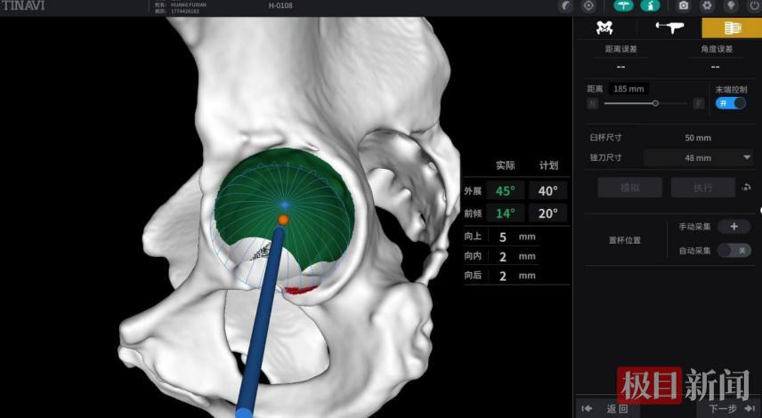
Task: Click the 手动采集 plus button
Action: click(x=734, y=227)
